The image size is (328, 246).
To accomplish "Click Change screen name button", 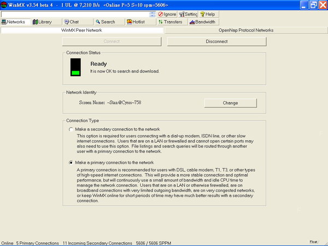I will pyautogui.click(x=230, y=103).
